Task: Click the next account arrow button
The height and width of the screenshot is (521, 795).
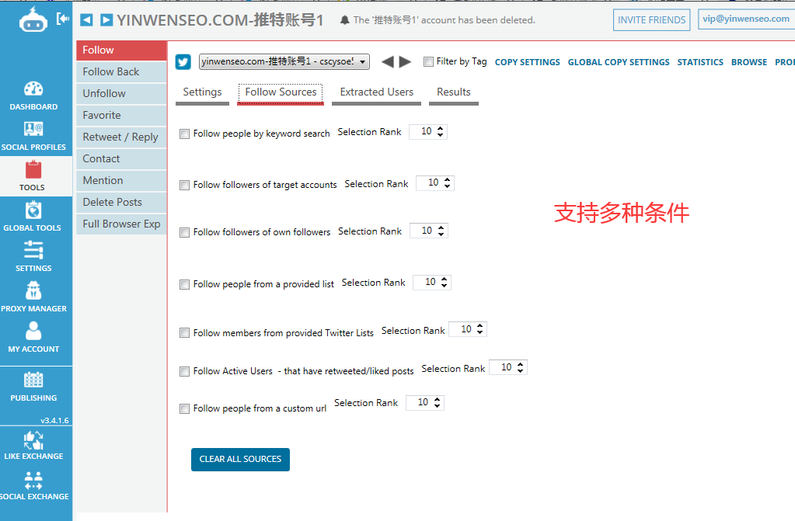Action: point(404,62)
